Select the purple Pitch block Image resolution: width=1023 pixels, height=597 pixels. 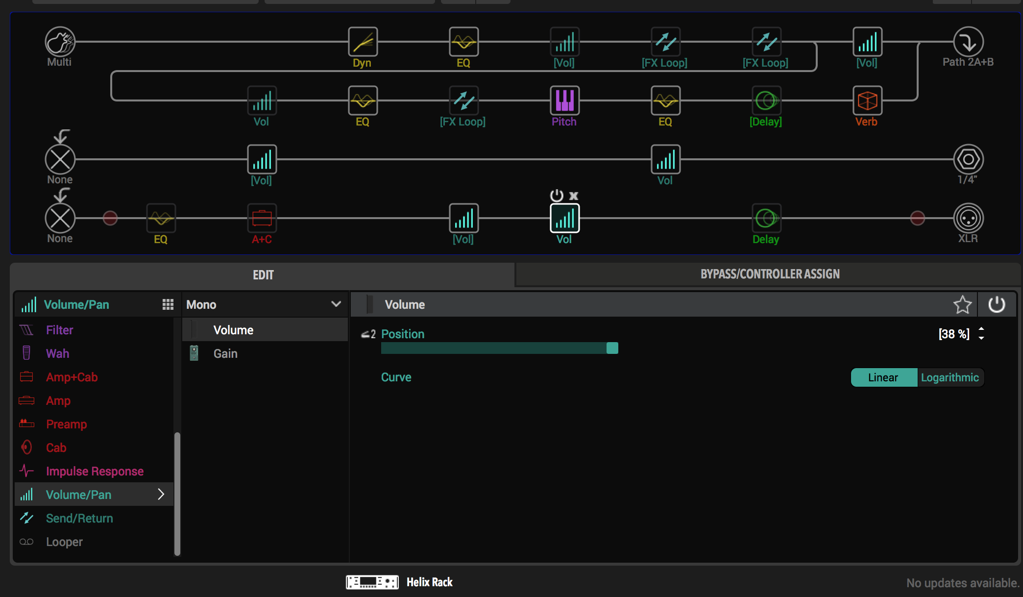(x=564, y=101)
